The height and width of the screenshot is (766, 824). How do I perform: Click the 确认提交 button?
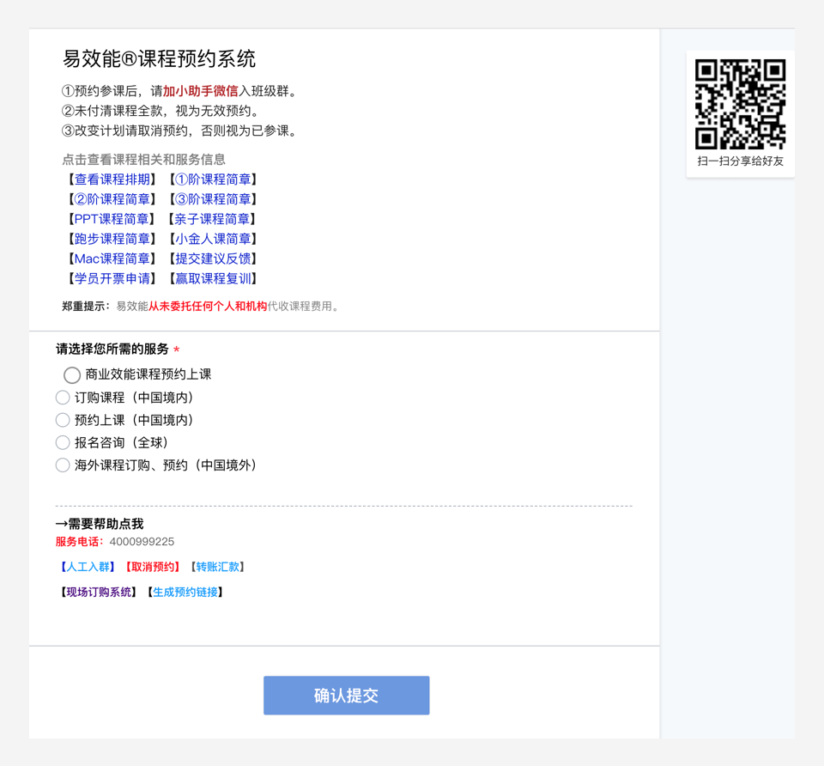pyautogui.click(x=346, y=695)
